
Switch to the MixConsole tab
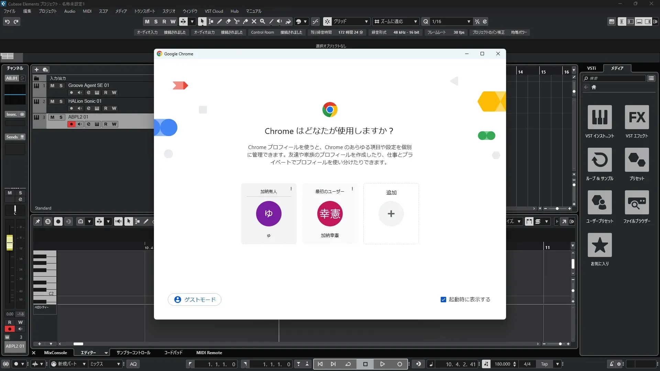(x=55, y=353)
